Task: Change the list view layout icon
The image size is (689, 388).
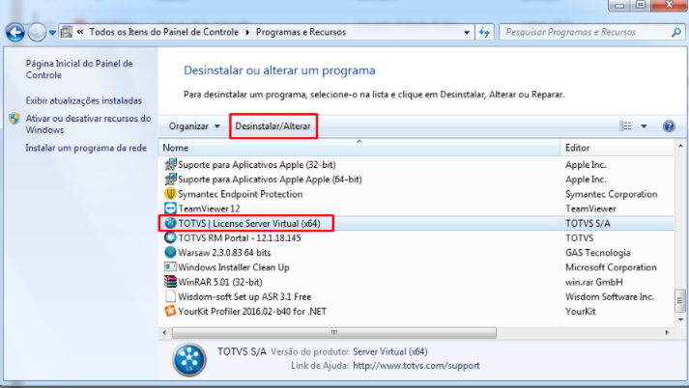Action: pyautogui.click(x=625, y=126)
